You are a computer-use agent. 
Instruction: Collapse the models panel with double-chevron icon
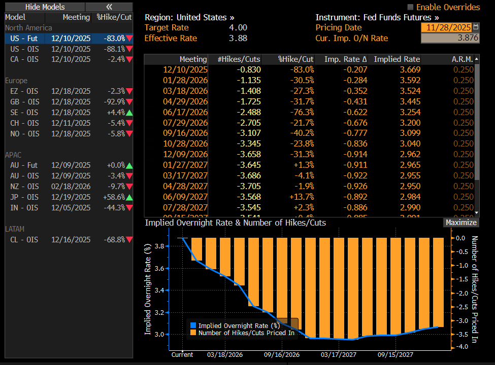(109, 7)
